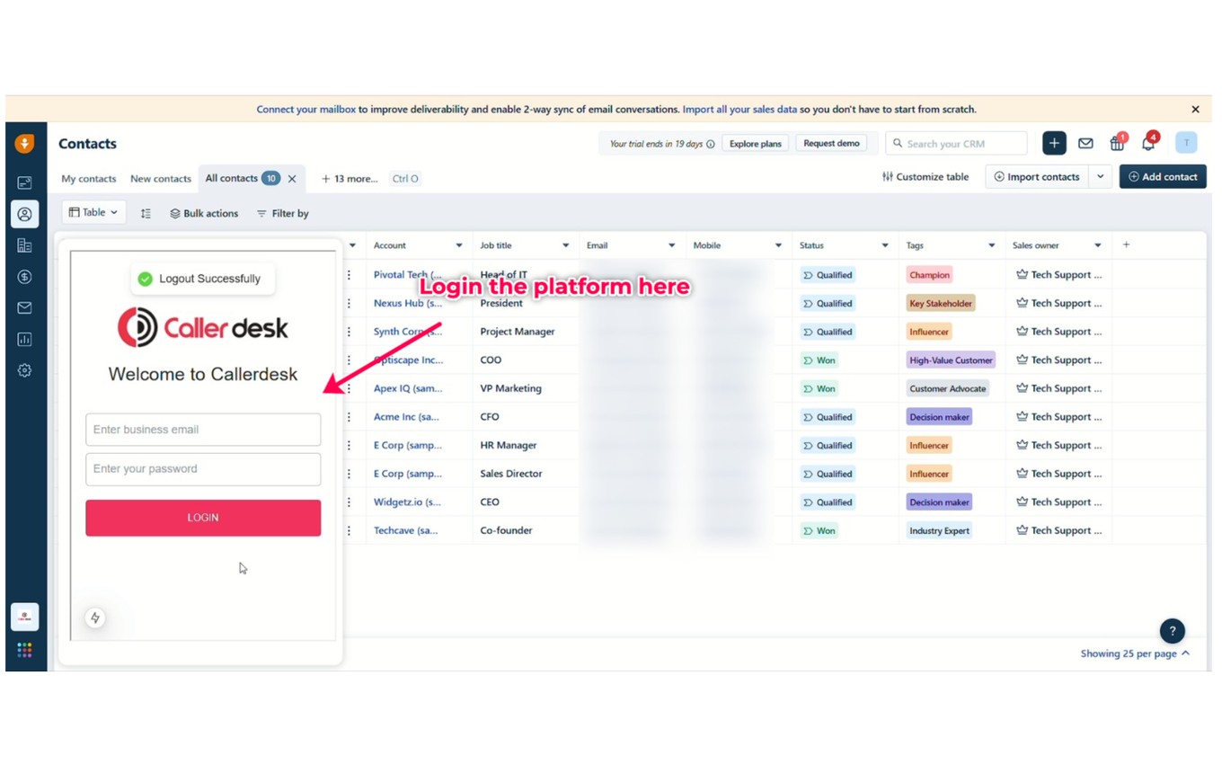This screenshot has width=1222, height=764.
Task: Close the All contacts tab
Action: pyautogui.click(x=292, y=179)
